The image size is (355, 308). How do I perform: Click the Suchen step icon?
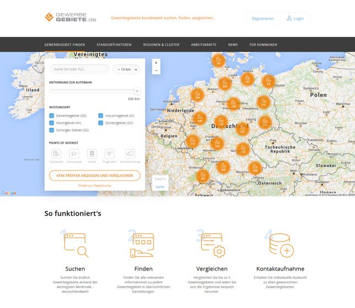(x=76, y=245)
